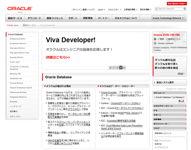The image size is (191, 150).
Task: Open Database Lite in sidebar
Action: (x=16, y=78)
